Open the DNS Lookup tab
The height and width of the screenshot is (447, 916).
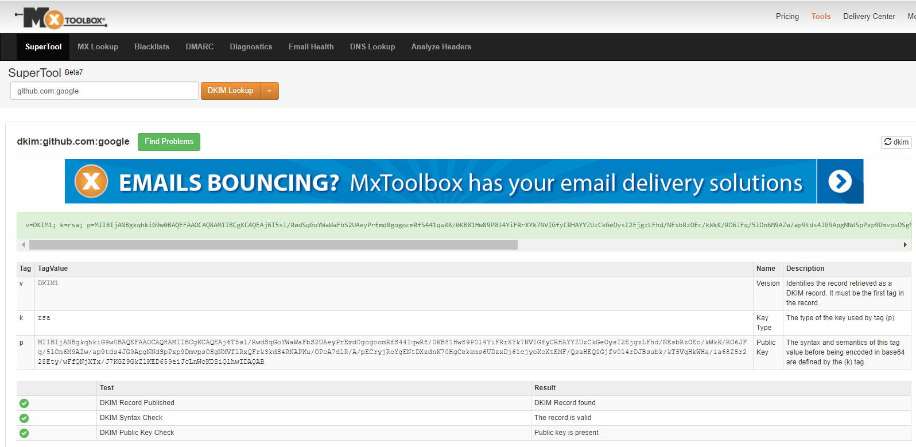coord(372,47)
